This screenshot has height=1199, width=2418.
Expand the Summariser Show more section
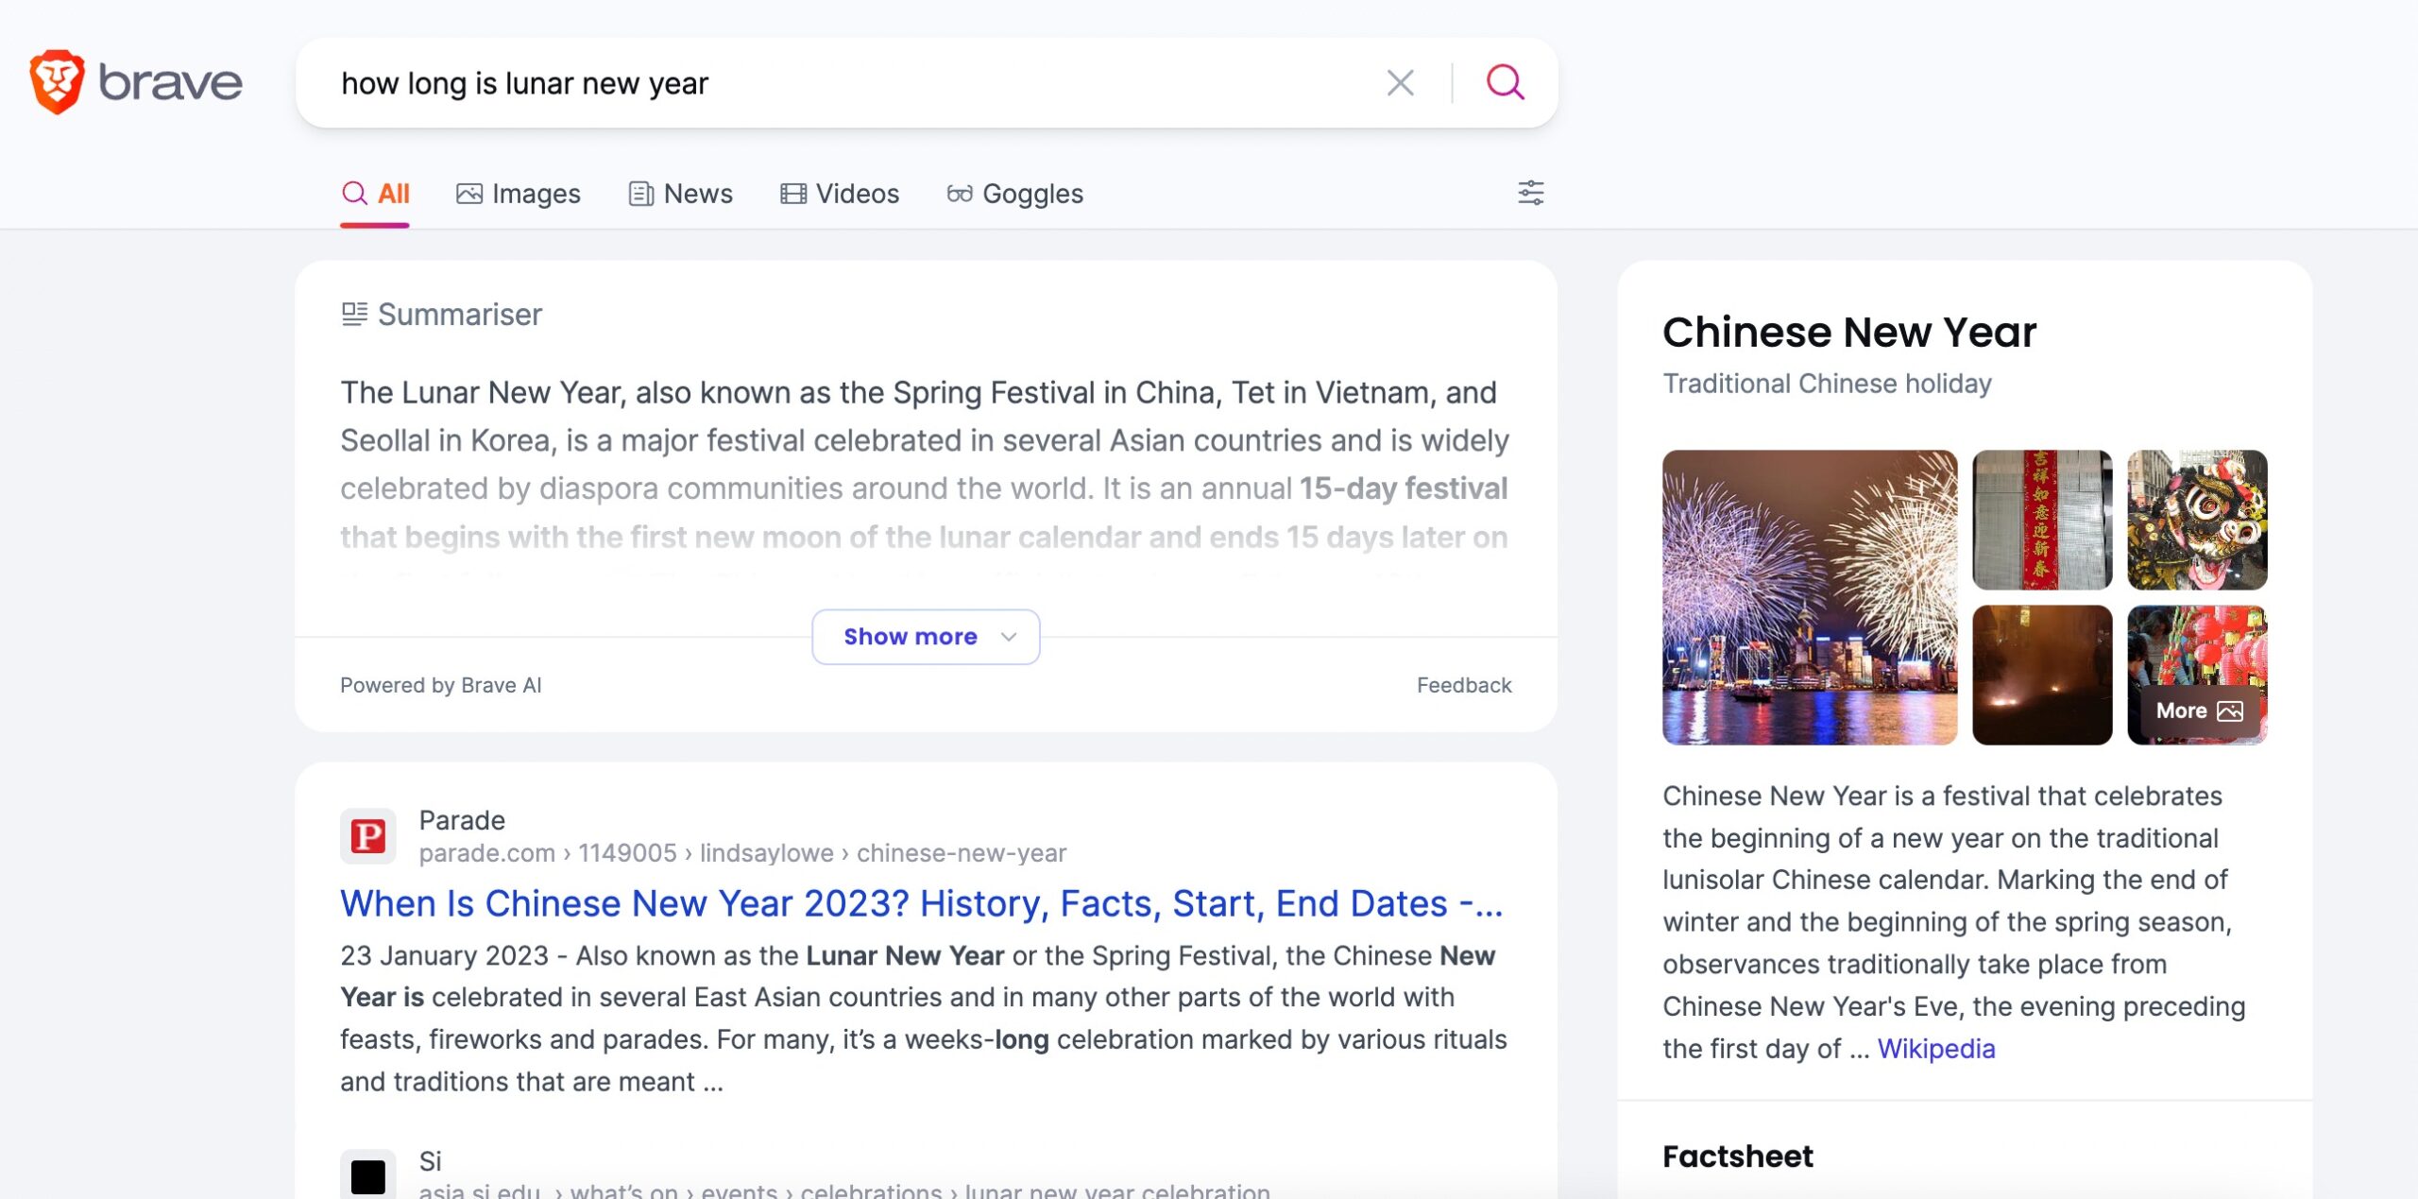click(926, 636)
